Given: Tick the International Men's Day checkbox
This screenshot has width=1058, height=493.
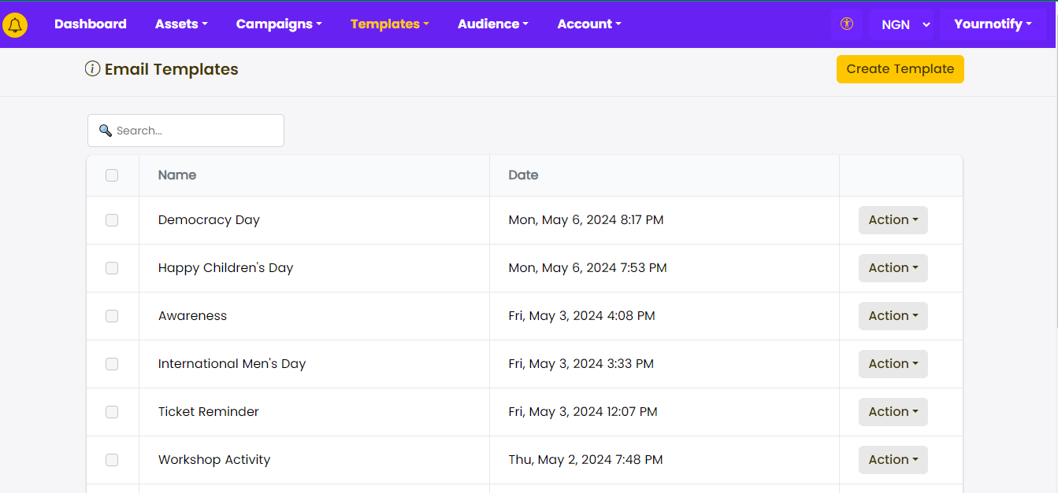Looking at the screenshot, I should click(112, 364).
